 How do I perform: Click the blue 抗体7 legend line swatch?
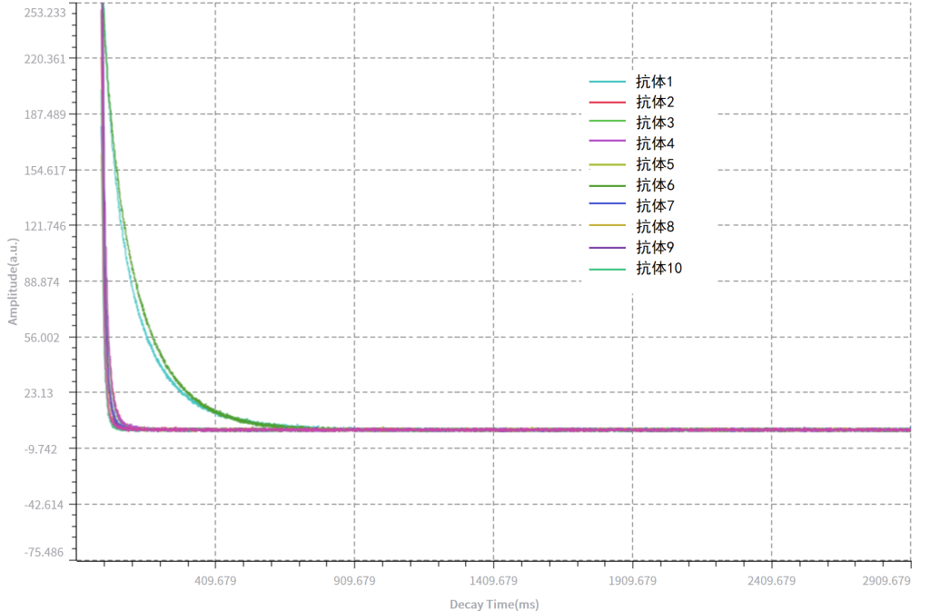click(608, 206)
